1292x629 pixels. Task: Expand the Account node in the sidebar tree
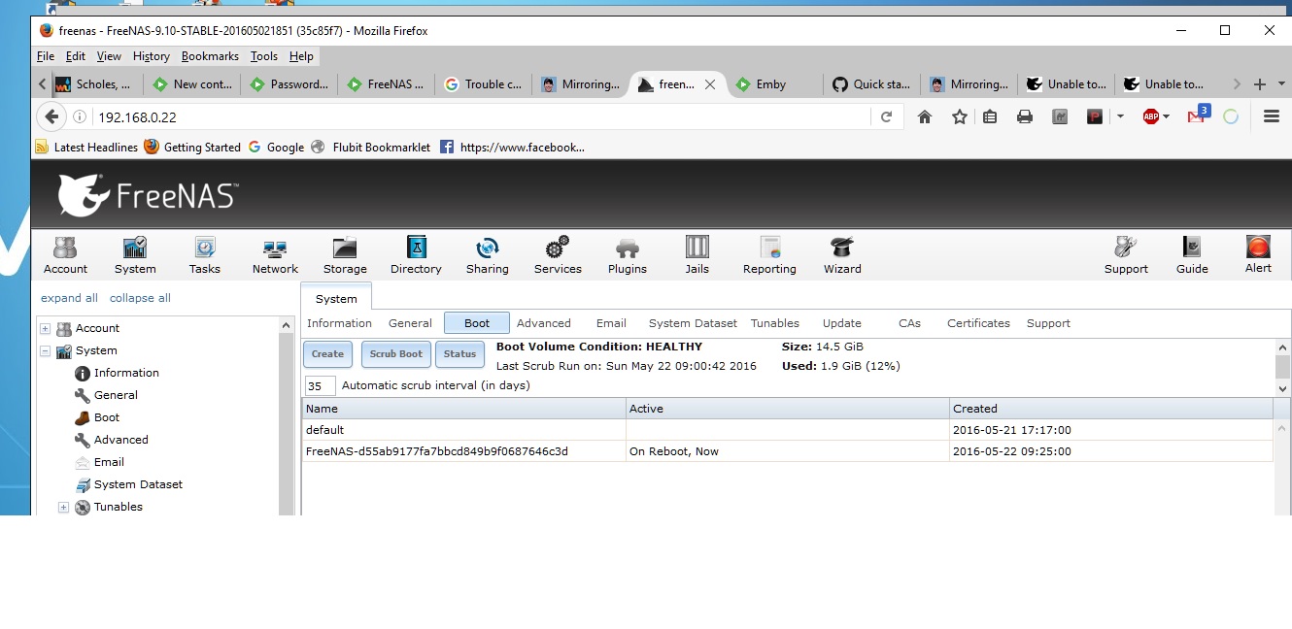tap(46, 329)
